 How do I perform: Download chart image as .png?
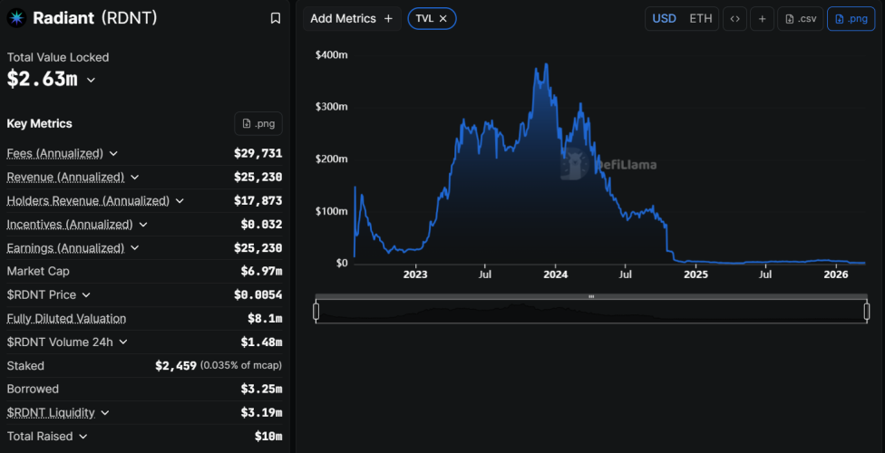851,18
